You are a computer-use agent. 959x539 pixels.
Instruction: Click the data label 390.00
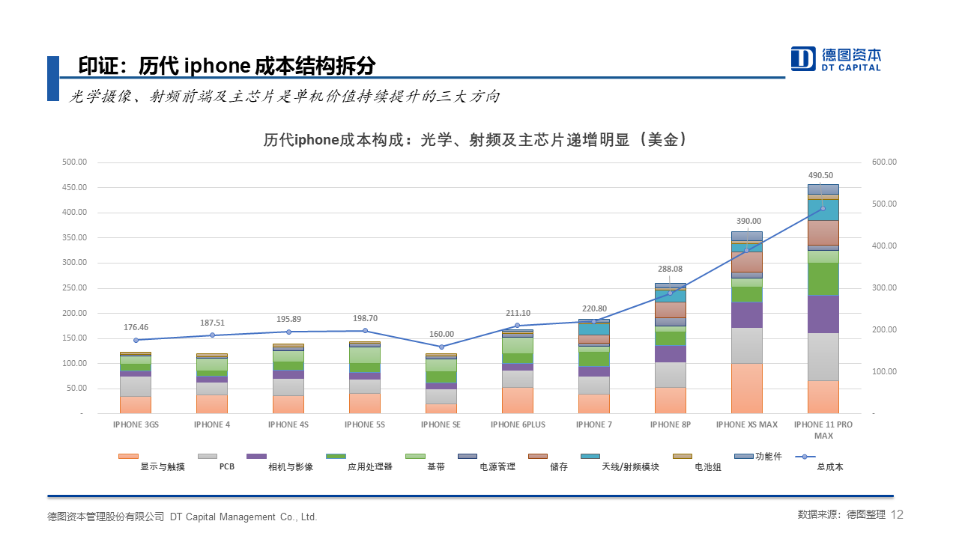click(x=748, y=221)
